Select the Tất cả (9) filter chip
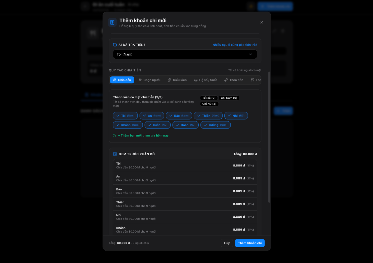 [x=209, y=98]
